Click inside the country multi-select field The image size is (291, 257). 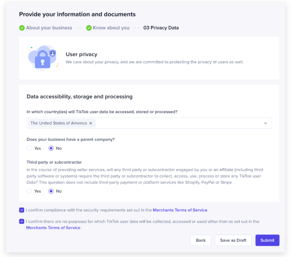(x=173, y=123)
